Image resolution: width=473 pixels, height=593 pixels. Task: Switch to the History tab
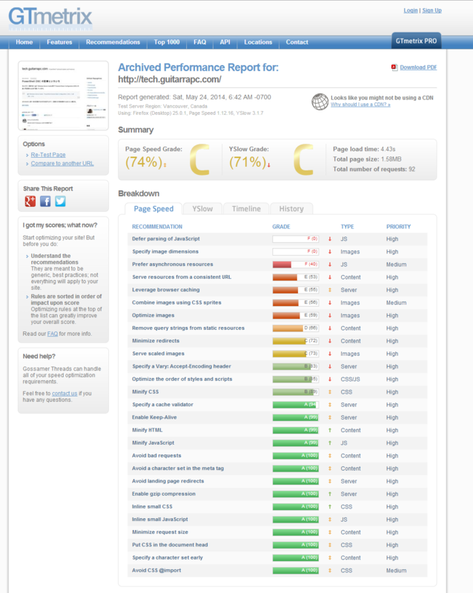[x=291, y=209]
